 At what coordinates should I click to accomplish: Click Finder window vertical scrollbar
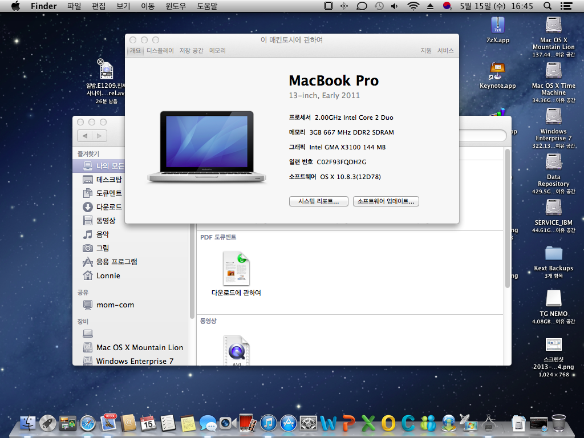(x=507, y=218)
